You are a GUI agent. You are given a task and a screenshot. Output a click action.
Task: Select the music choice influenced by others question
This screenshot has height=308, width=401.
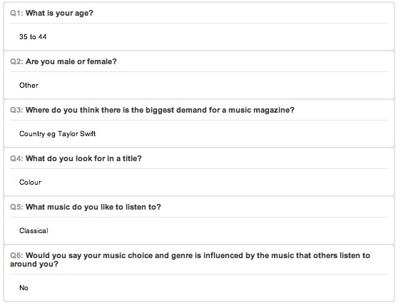tap(190, 260)
